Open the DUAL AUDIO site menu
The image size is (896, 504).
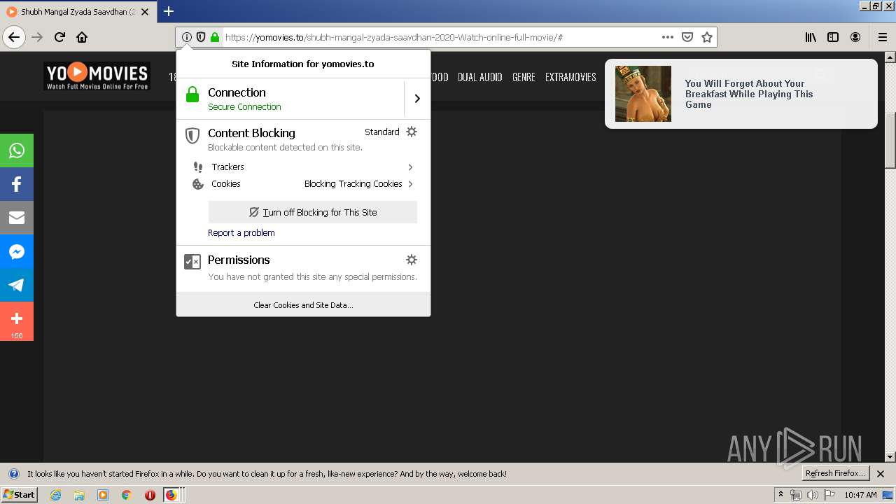[480, 77]
